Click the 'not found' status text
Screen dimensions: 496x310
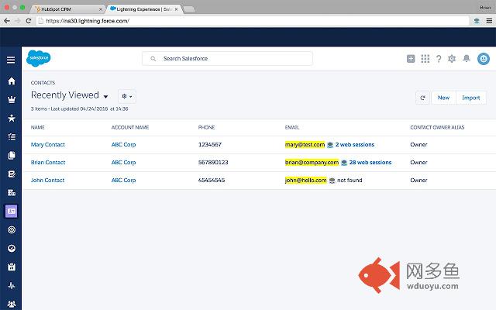coord(350,180)
